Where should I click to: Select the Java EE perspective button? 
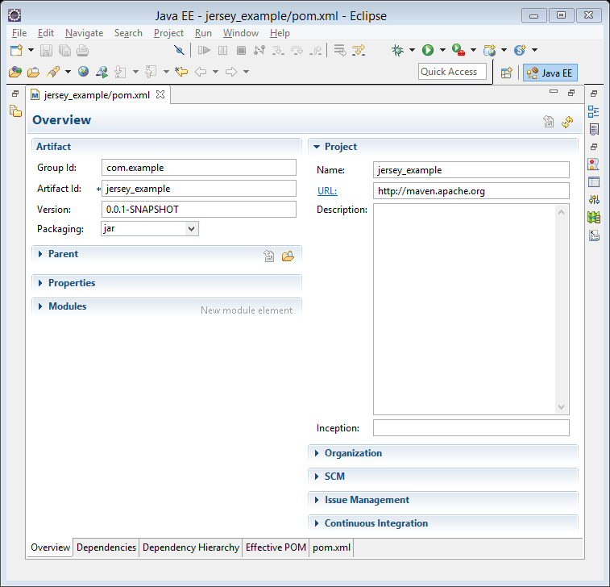coord(550,73)
